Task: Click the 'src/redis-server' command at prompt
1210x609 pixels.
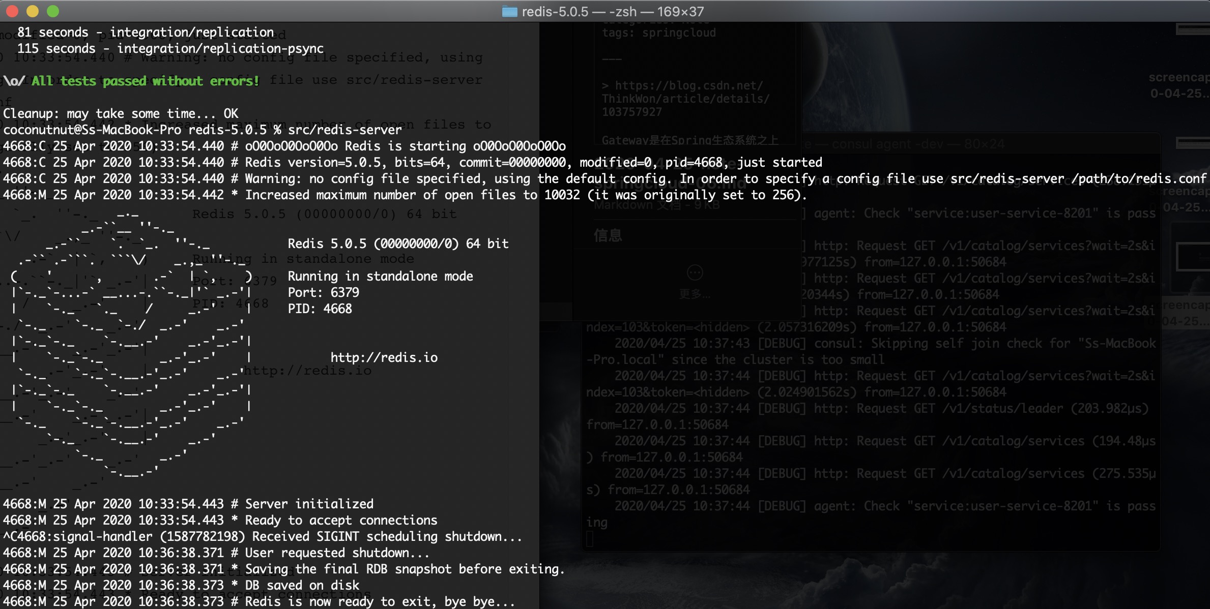Action: (x=344, y=130)
